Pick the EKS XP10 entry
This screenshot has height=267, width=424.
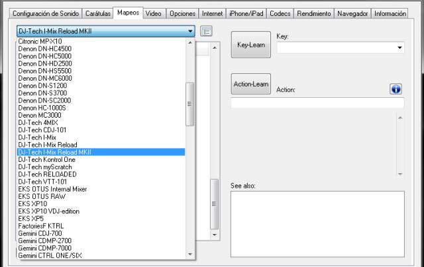click(x=101, y=204)
